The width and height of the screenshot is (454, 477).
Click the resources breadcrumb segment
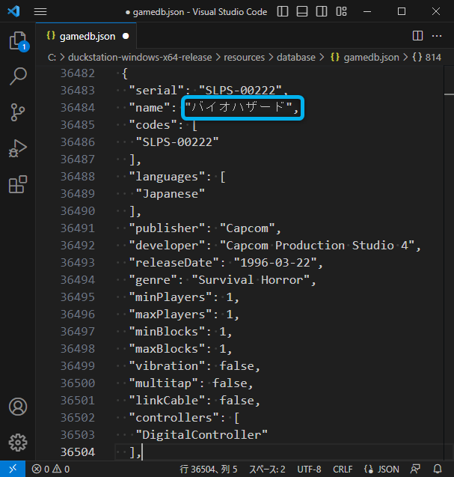click(x=244, y=57)
